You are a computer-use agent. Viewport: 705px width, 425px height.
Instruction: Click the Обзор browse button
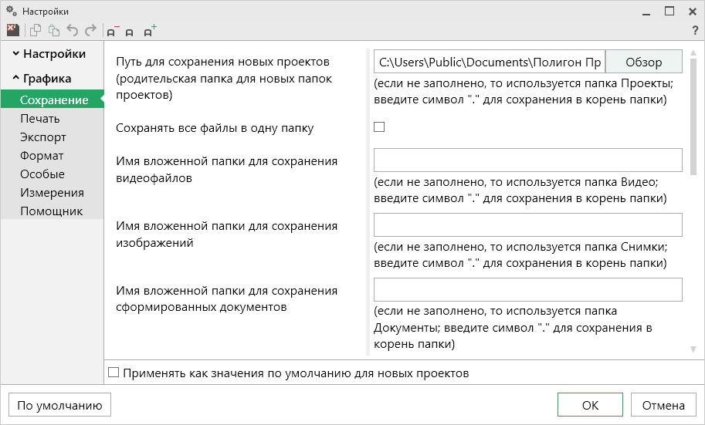(643, 62)
